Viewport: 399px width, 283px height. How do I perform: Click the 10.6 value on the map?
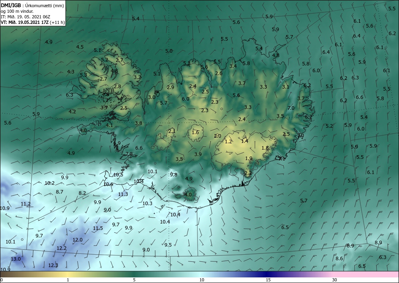tap(108, 184)
